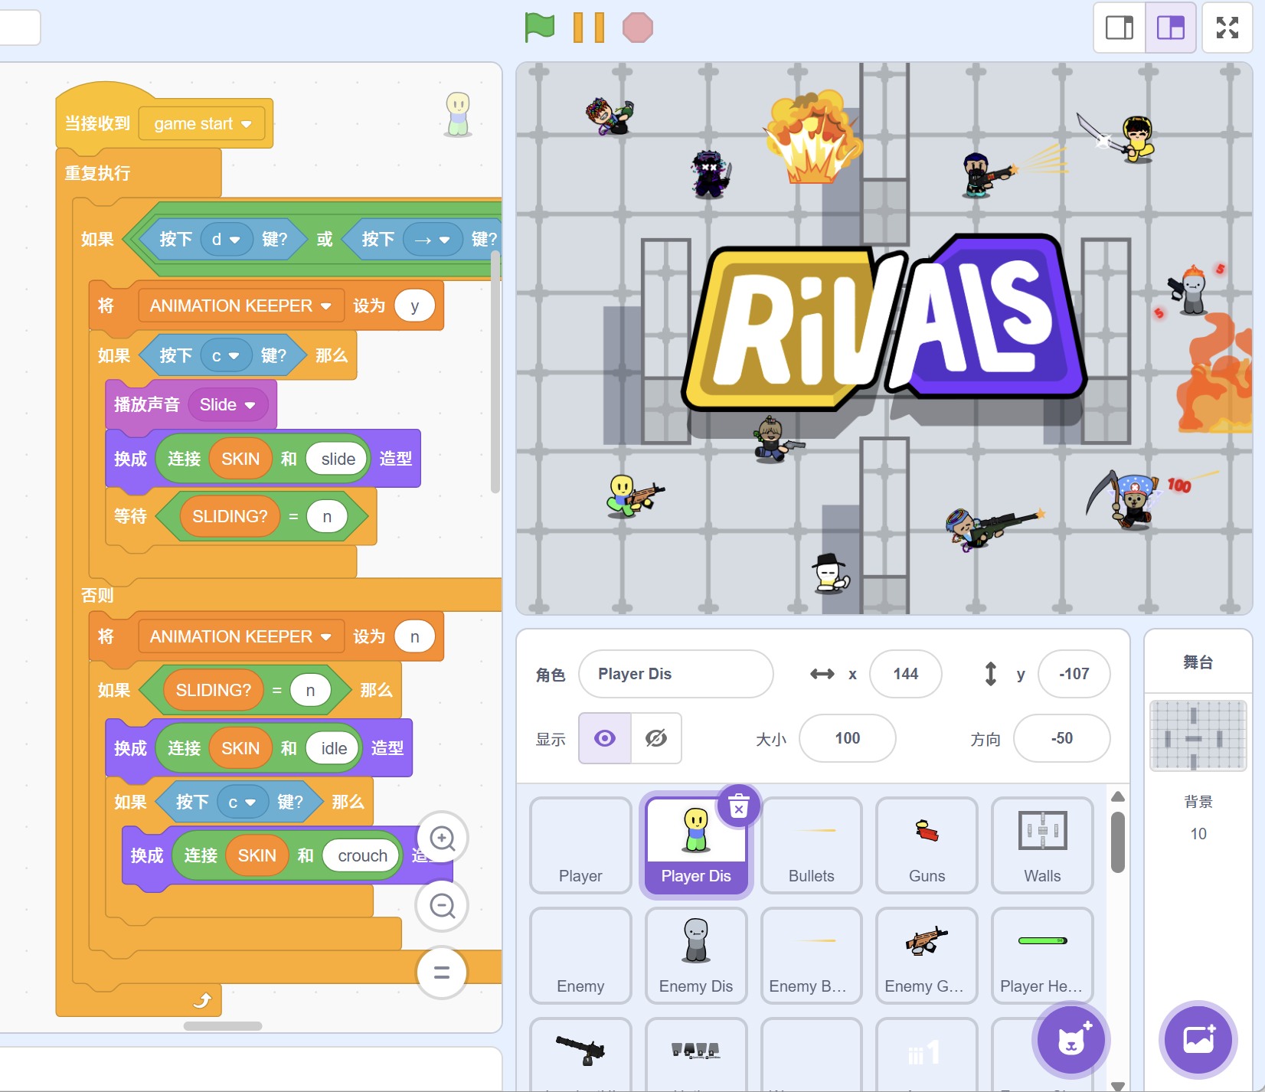1265x1092 pixels.
Task: Click the red stop sign
Action: [637, 28]
